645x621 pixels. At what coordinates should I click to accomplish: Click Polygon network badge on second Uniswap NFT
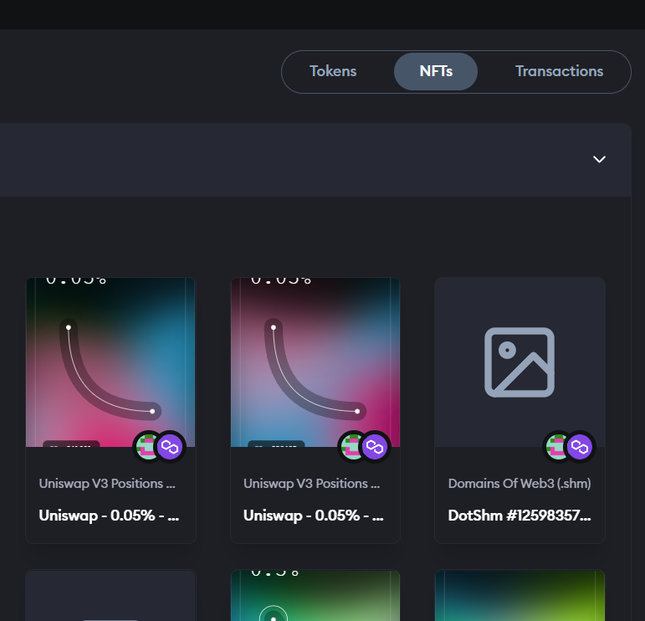pyautogui.click(x=376, y=447)
